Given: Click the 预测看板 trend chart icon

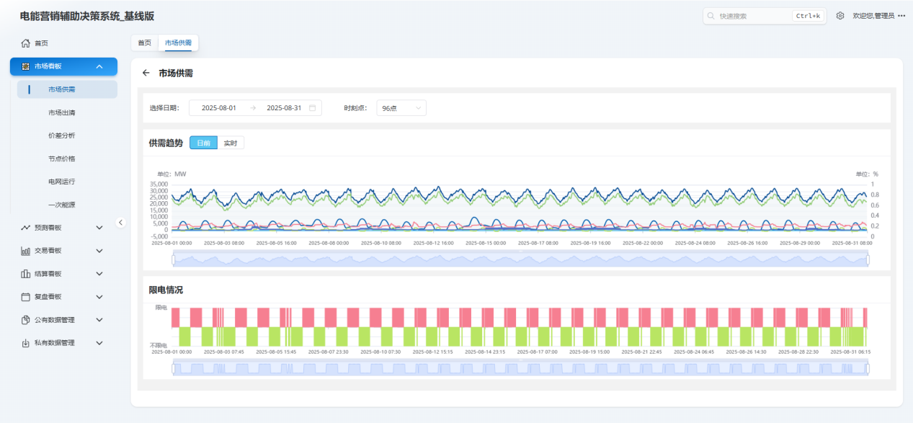Looking at the screenshot, I should coord(26,228).
